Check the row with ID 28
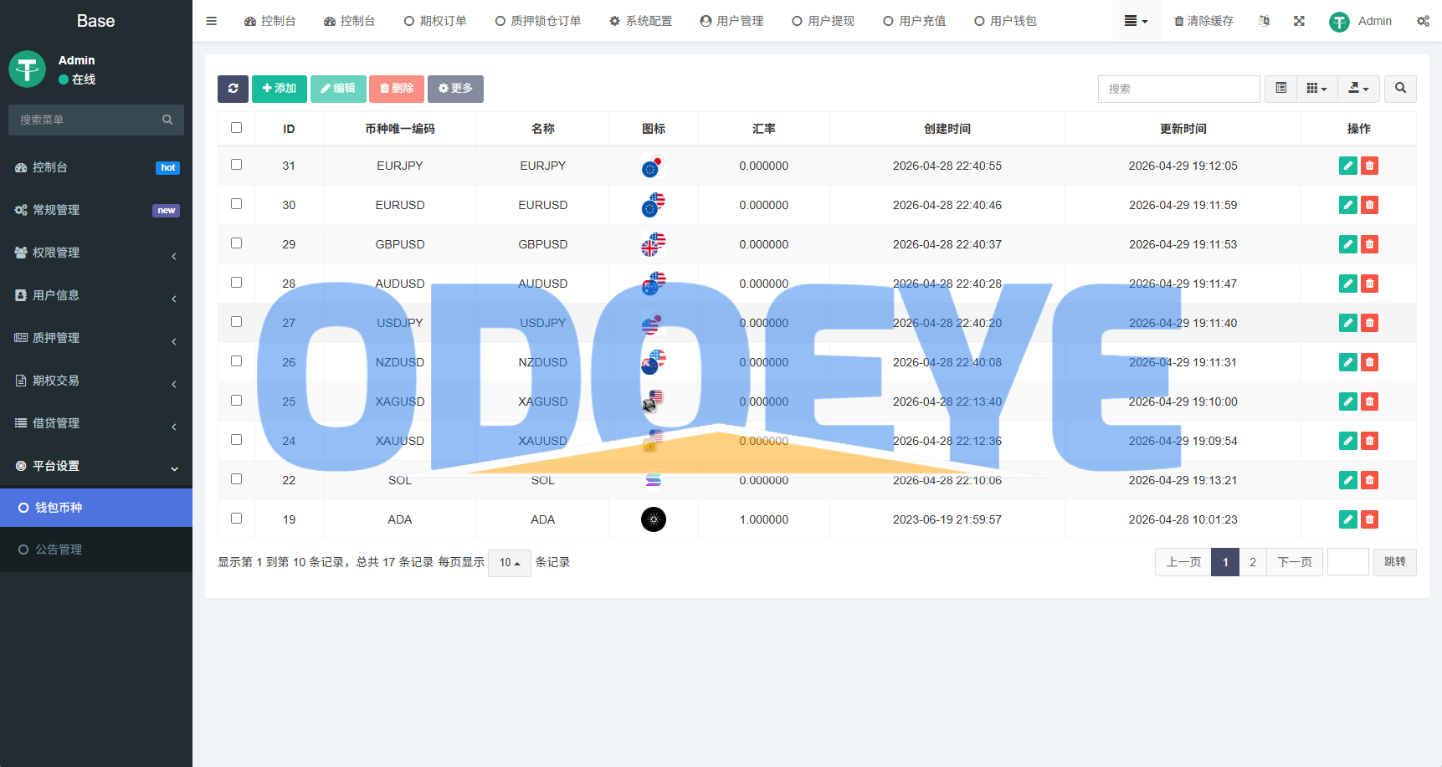The width and height of the screenshot is (1442, 767). click(x=236, y=283)
